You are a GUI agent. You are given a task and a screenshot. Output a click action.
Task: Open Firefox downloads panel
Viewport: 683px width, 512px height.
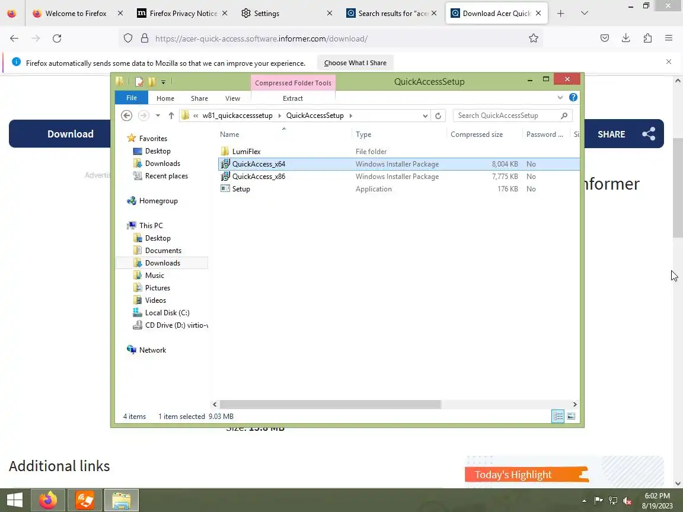(626, 39)
